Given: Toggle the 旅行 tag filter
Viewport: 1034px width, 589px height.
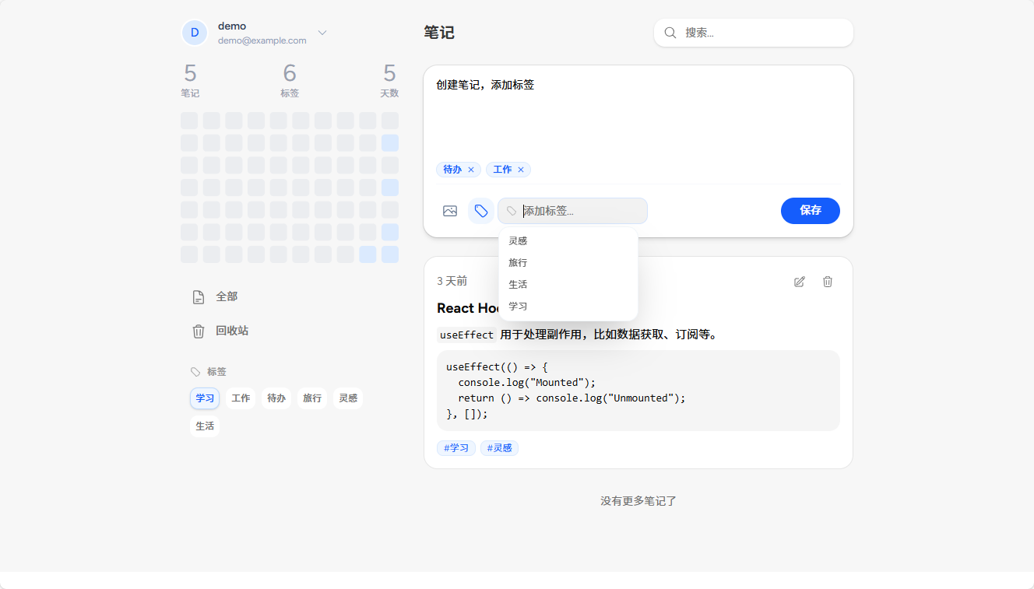Looking at the screenshot, I should point(311,398).
